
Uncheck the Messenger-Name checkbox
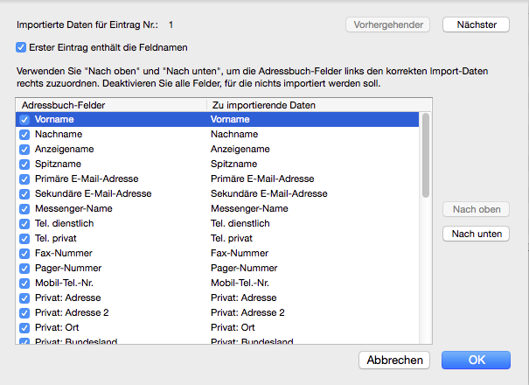[24, 208]
